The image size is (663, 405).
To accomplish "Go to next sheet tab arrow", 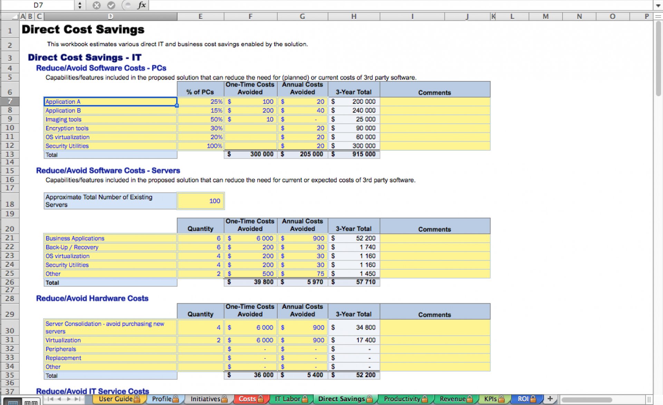I will [x=68, y=399].
